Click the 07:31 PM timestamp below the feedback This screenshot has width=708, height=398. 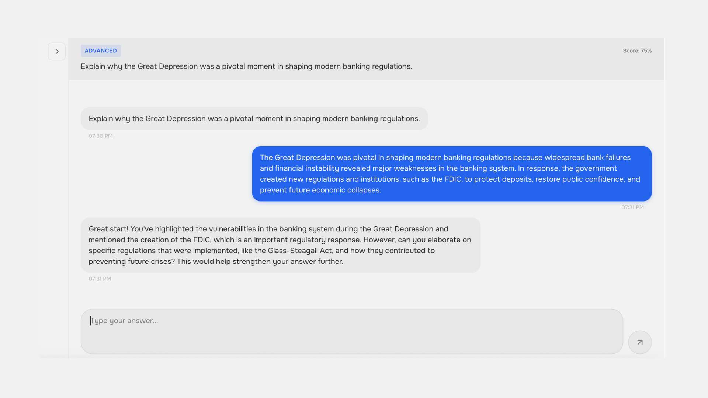[x=100, y=279]
